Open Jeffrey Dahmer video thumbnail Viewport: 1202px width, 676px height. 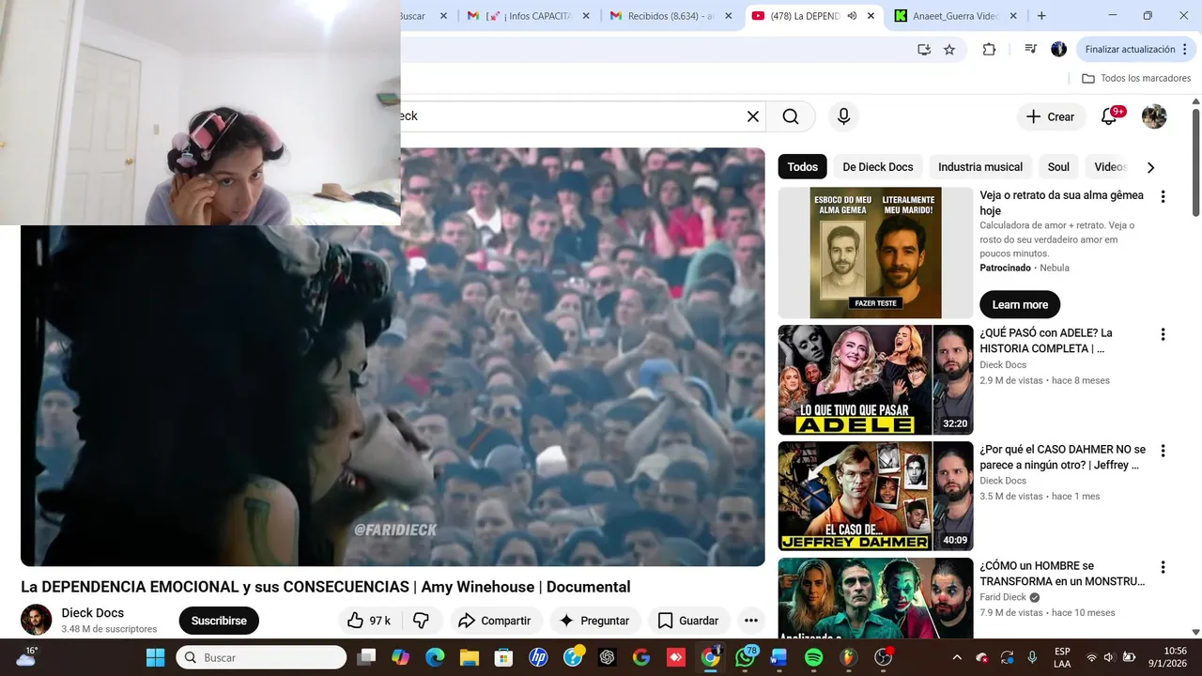click(x=875, y=496)
